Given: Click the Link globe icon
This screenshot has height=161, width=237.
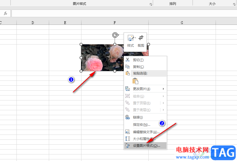Looking at the screenshot, I should (x=128, y=117).
